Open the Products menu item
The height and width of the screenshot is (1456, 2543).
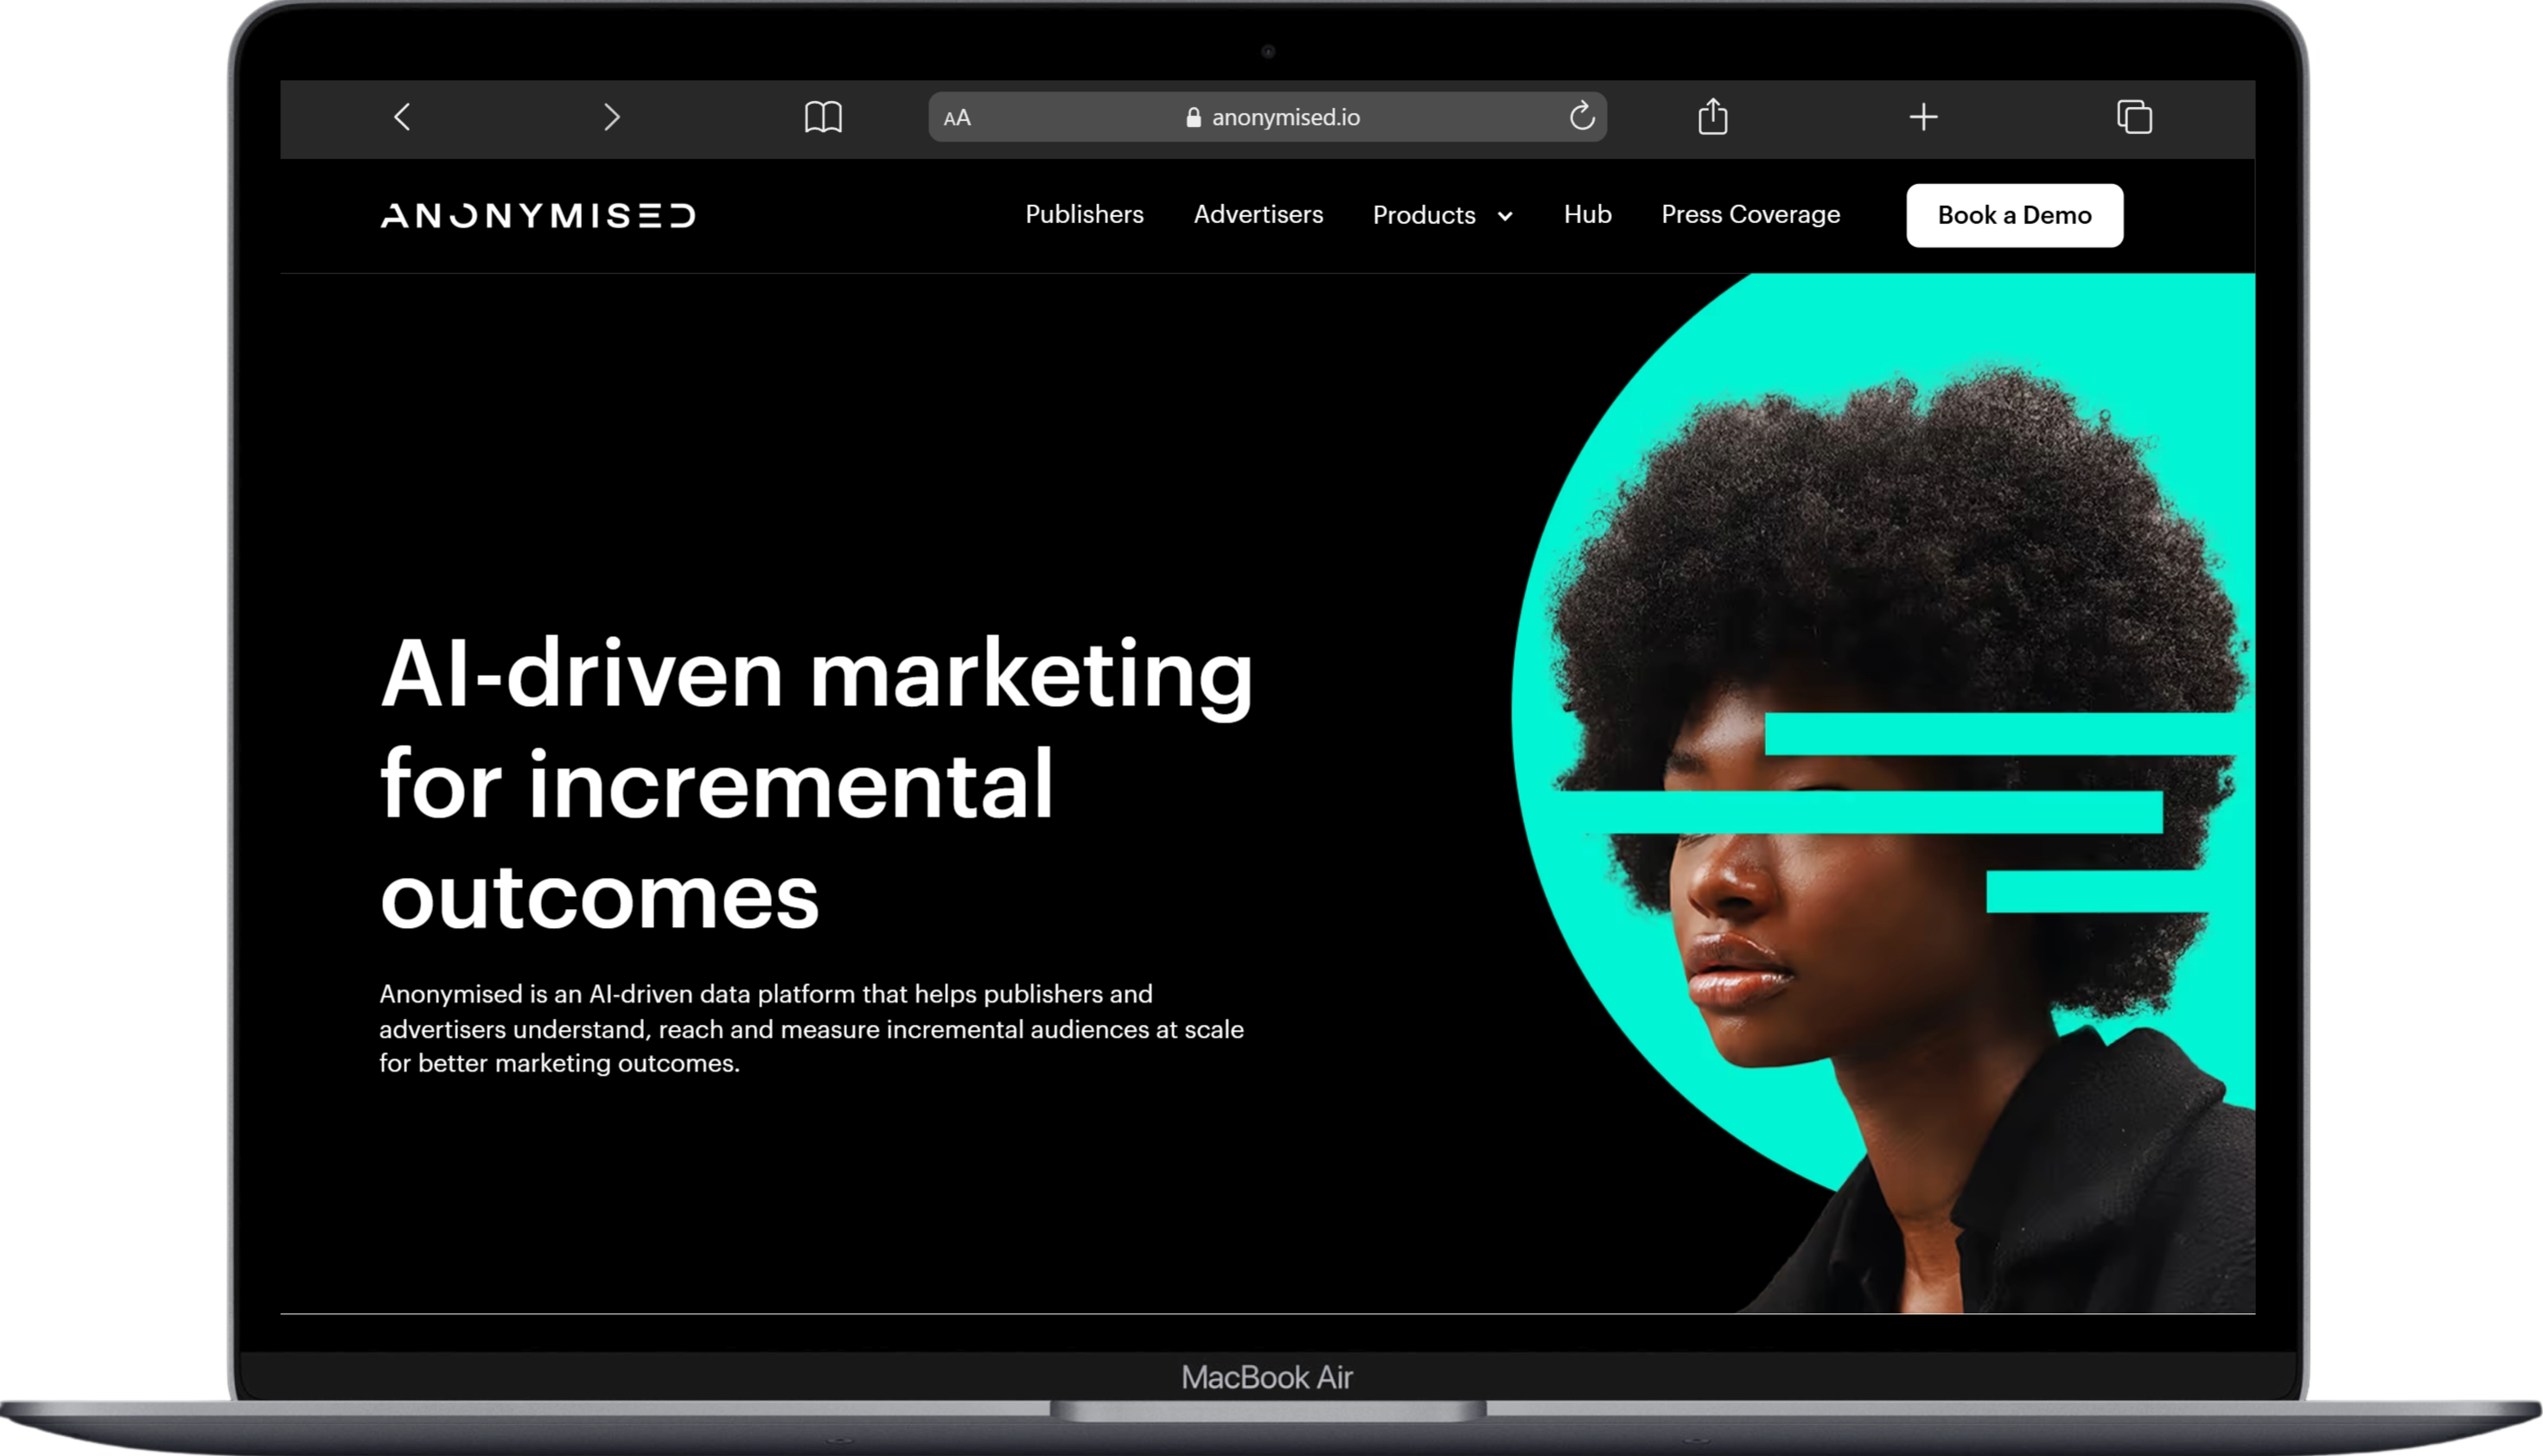click(1424, 215)
